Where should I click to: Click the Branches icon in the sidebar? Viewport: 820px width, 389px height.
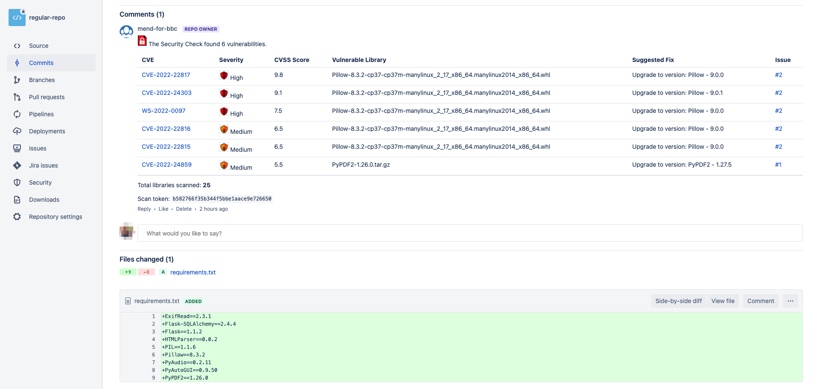pos(17,80)
